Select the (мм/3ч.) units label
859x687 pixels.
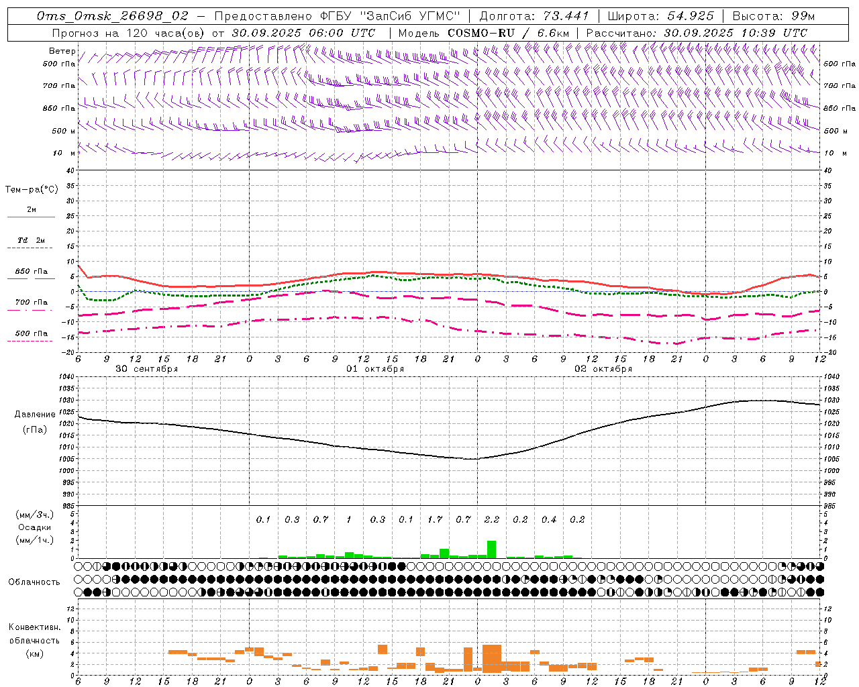click(x=35, y=515)
